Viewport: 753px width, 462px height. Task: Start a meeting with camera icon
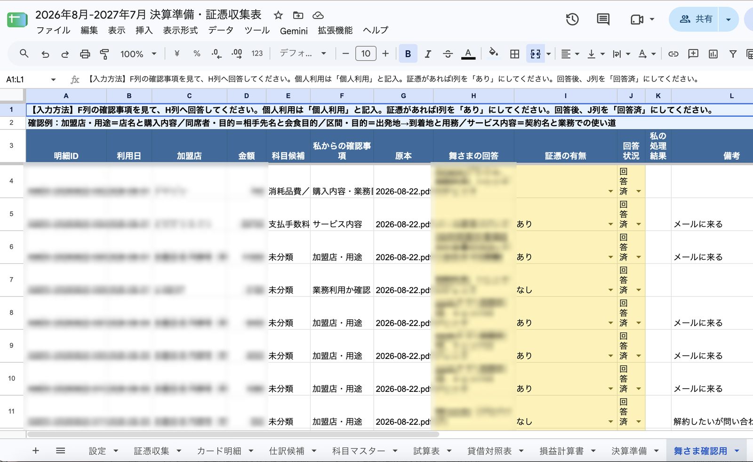(x=637, y=19)
